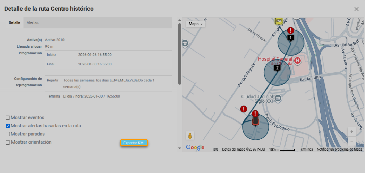Image resolution: width=365 pixels, height=173 pixels.
Task: Click Periférico Ecológico road label
Action: coord(276,122)
